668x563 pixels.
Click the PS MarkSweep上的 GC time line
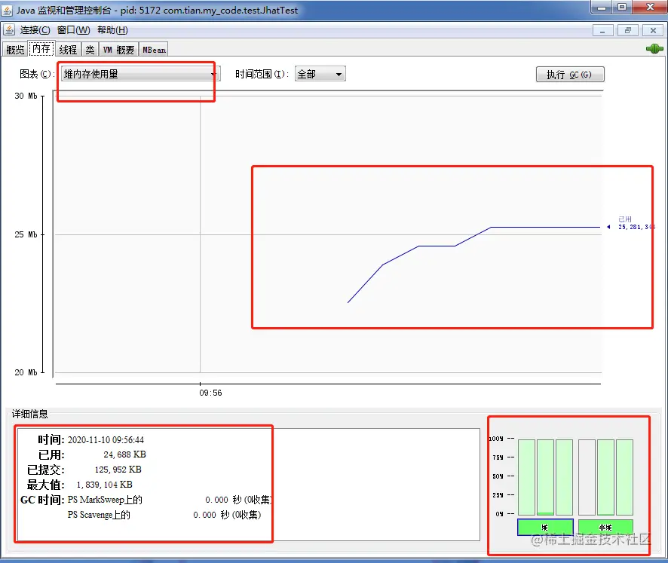click(x=170, y=500)
